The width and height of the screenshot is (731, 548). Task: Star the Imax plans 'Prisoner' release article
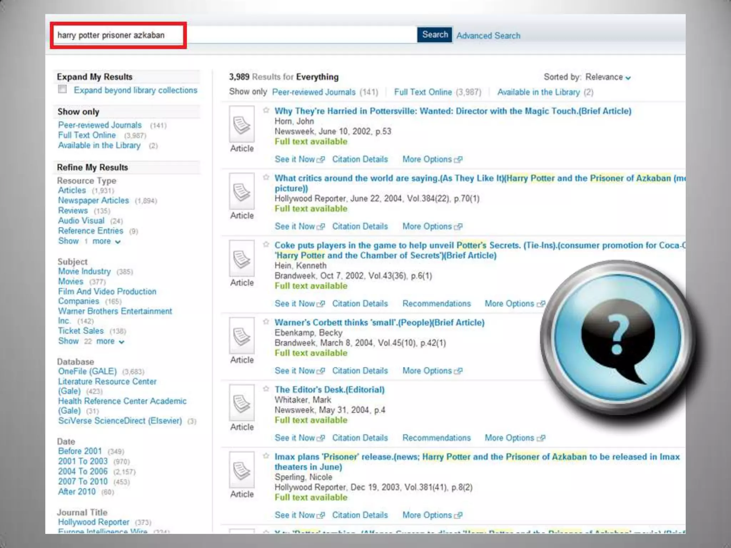click(x=266, y=456)
